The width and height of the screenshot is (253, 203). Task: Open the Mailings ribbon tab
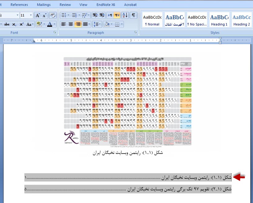43,5
